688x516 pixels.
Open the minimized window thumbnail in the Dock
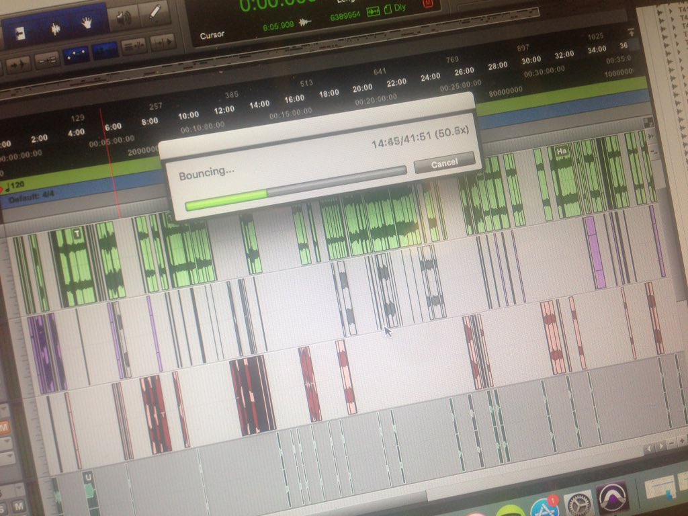pos(662,486)
